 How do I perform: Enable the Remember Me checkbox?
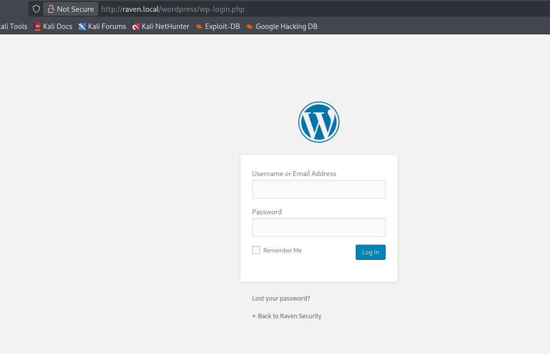256,250
